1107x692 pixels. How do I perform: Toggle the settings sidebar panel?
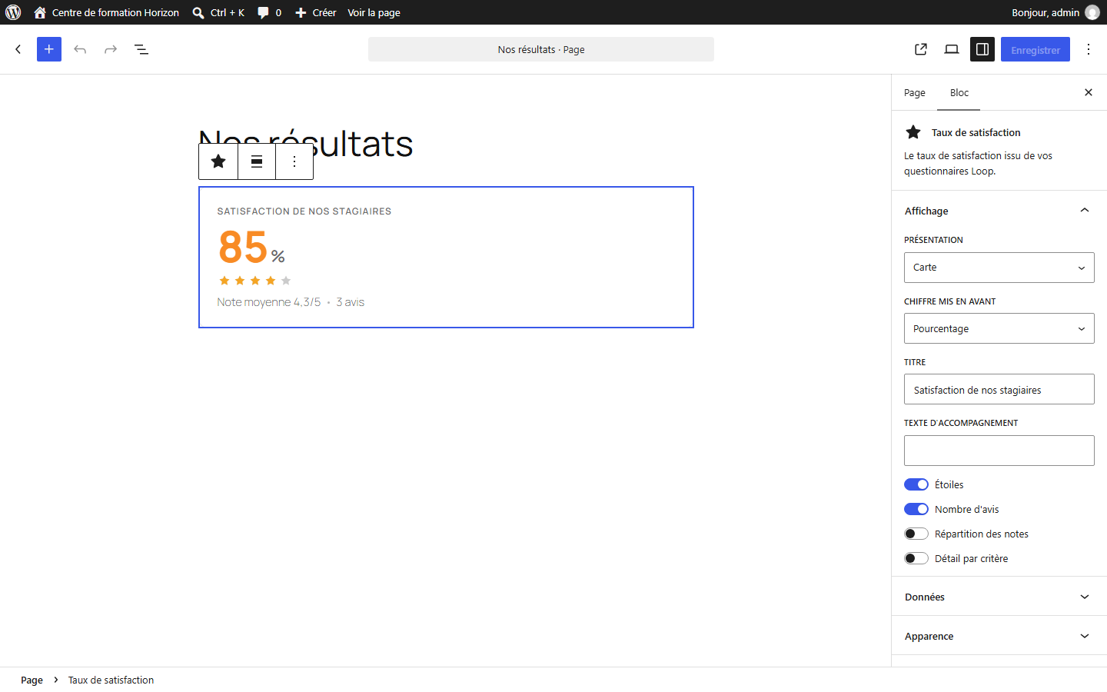[982, 49]
